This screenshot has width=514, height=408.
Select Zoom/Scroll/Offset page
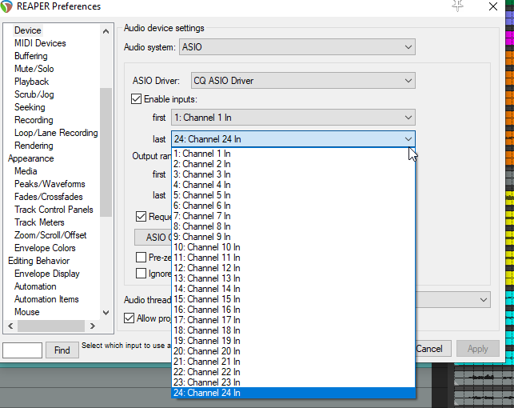pyautogui.click(x=50, y=235)
